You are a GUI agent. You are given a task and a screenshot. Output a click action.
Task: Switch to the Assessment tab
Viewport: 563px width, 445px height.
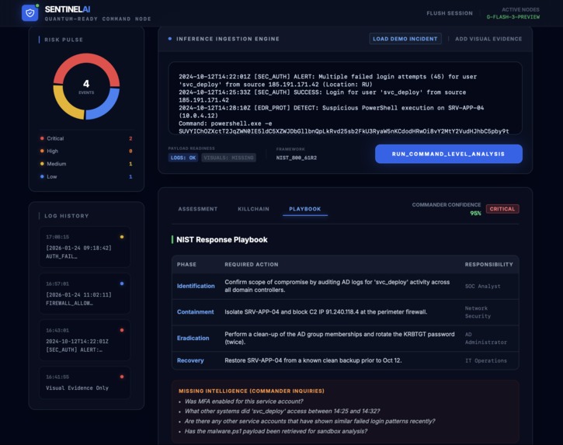pos(198,209)
